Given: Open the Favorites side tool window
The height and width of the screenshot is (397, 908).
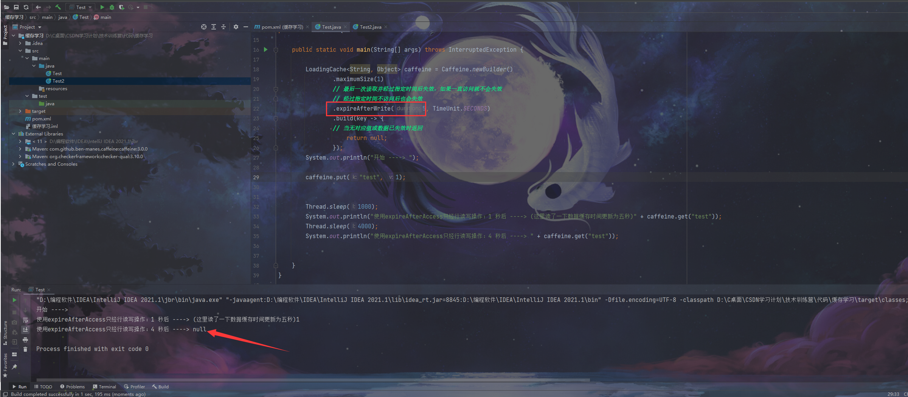Looking at the screenshot, I should coord(5,365).
